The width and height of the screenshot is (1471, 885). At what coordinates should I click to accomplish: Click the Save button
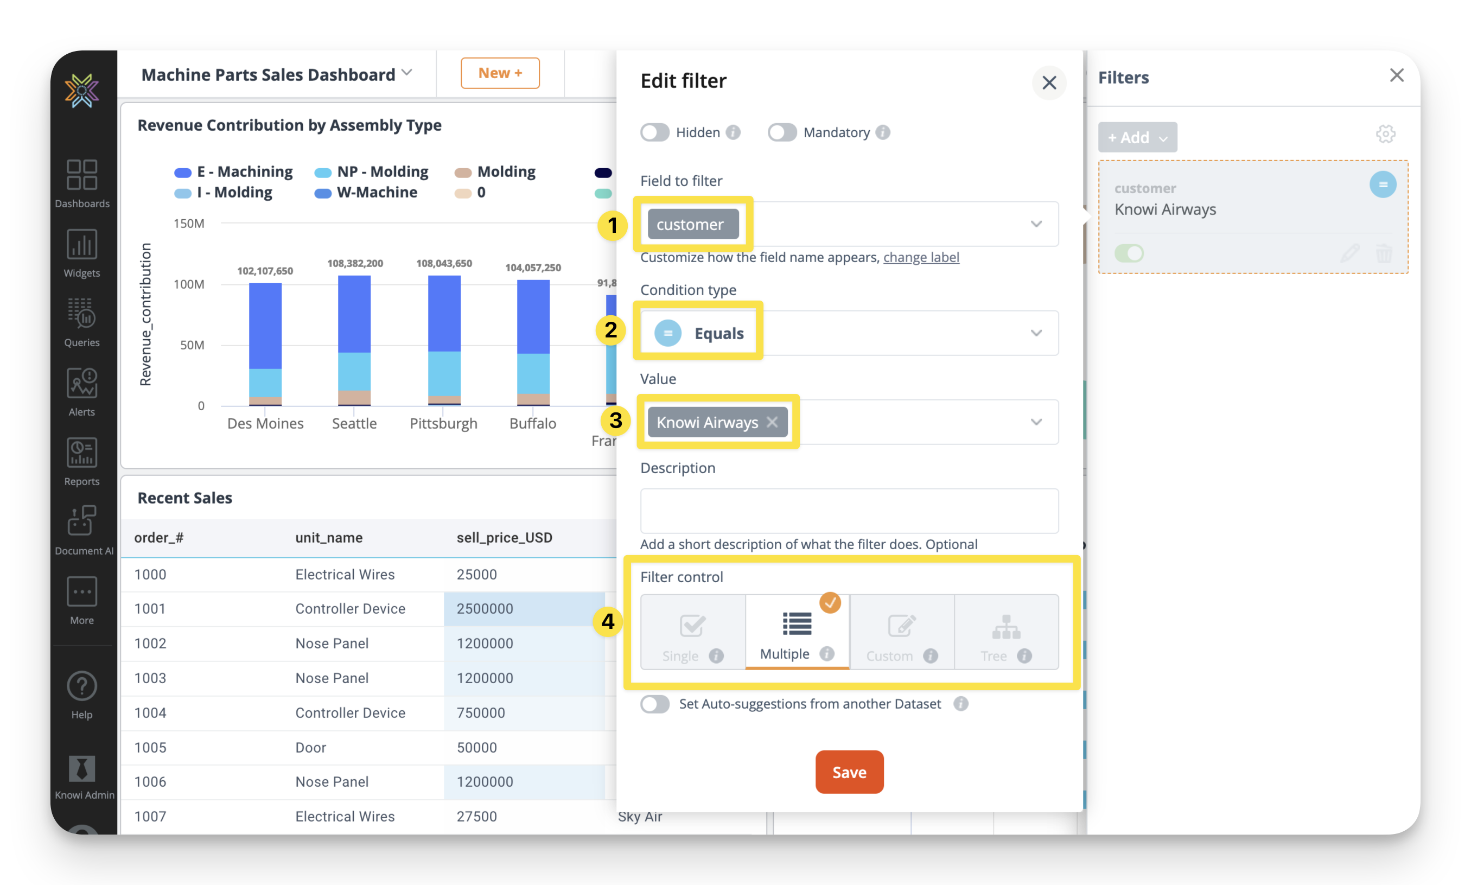point(849,772)
